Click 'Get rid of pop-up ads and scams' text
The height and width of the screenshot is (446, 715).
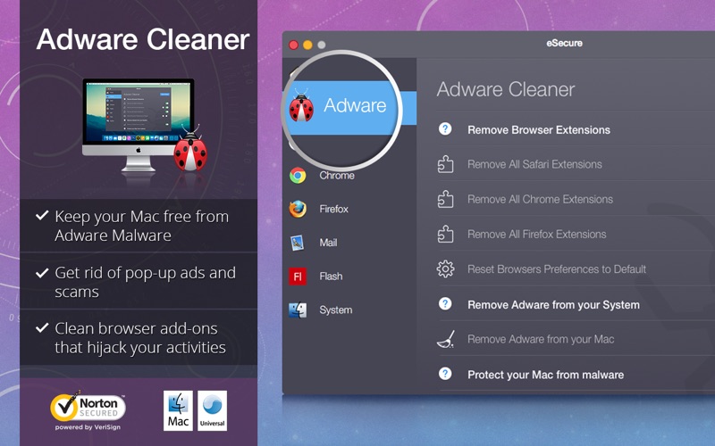tap(145, 282)
